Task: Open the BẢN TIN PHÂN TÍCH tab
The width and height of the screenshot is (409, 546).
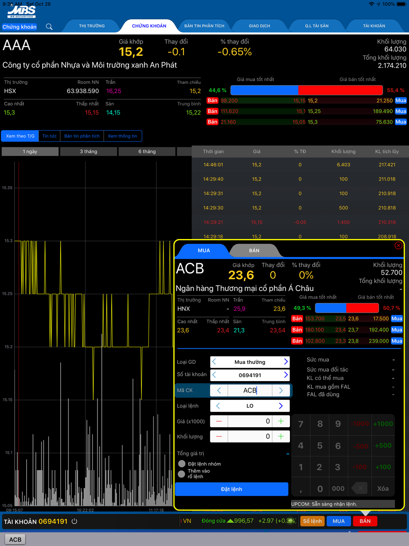Action: pyautogui.click(x=204, y=26)
